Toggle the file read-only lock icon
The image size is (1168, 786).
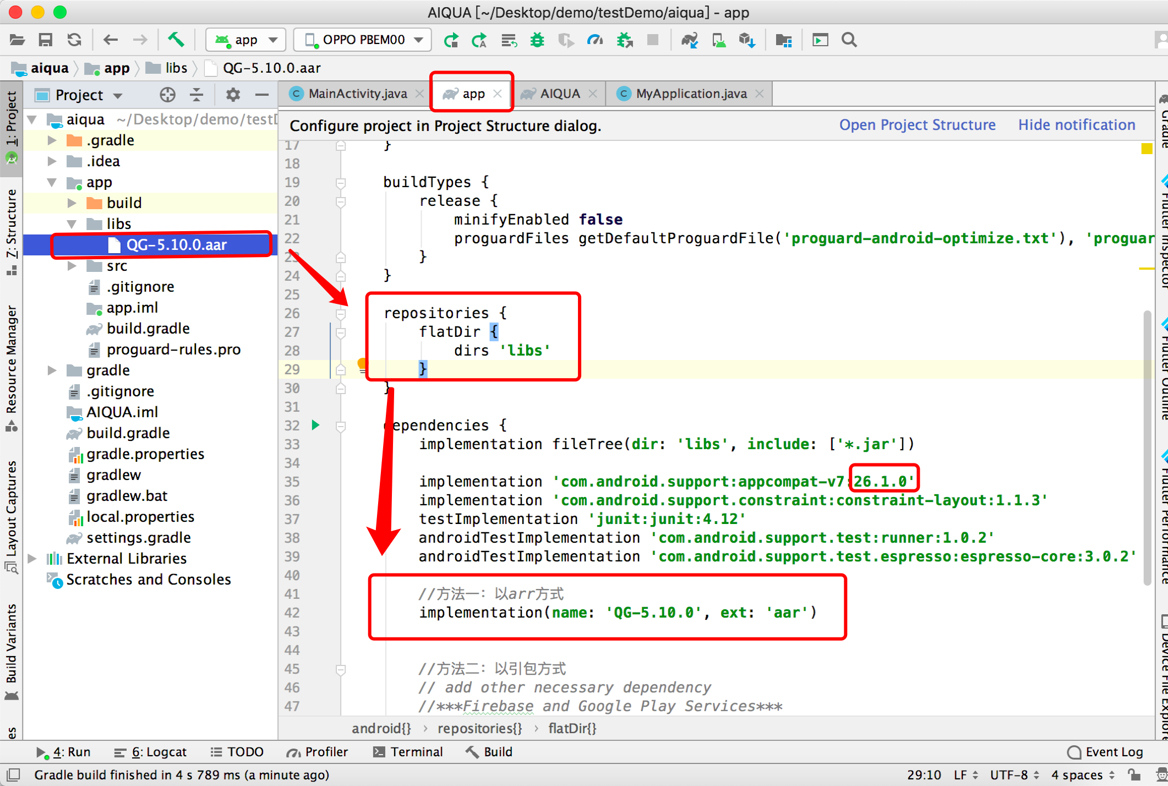coord(1133,774)
